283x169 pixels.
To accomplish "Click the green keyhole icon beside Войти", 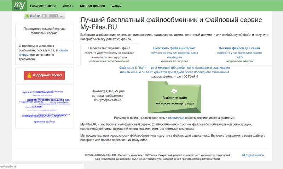I will pos(27,16).
